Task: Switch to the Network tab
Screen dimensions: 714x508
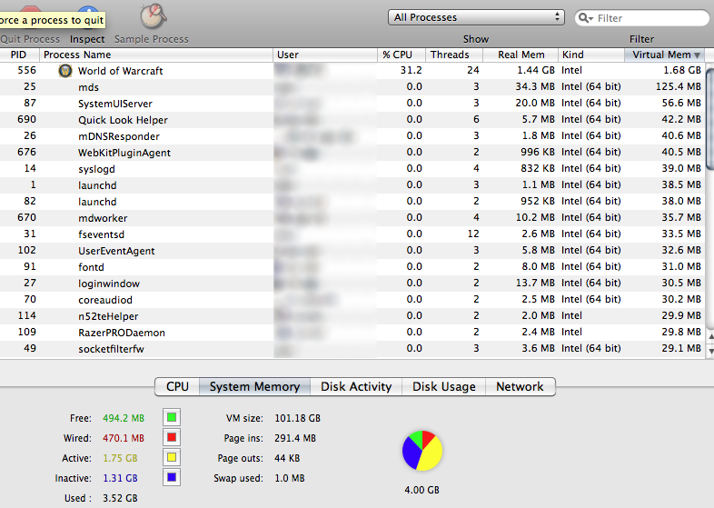Action: (520, 386)
